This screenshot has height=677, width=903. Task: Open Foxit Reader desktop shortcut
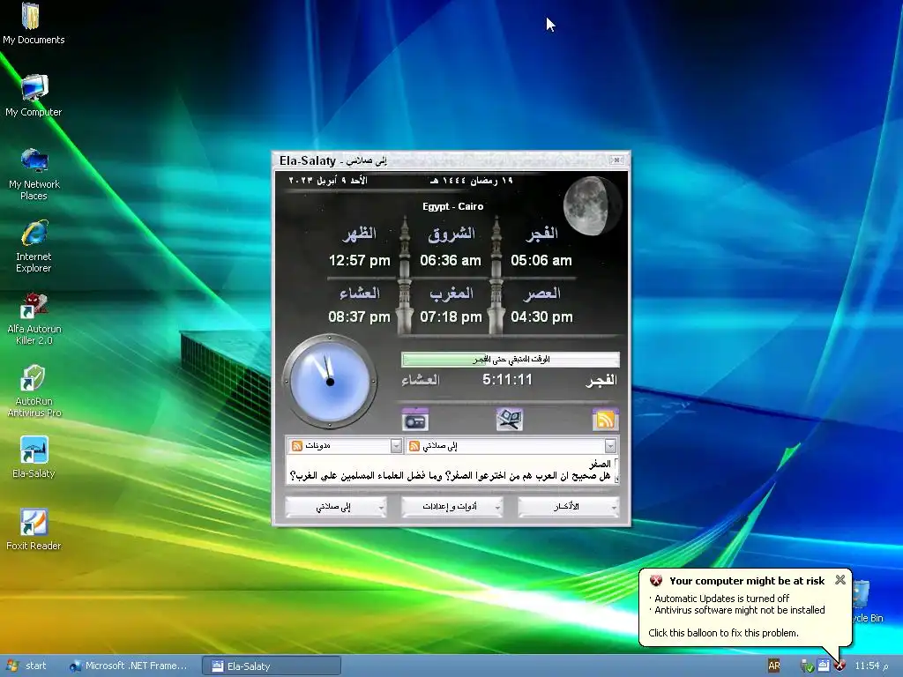[34, 530]
